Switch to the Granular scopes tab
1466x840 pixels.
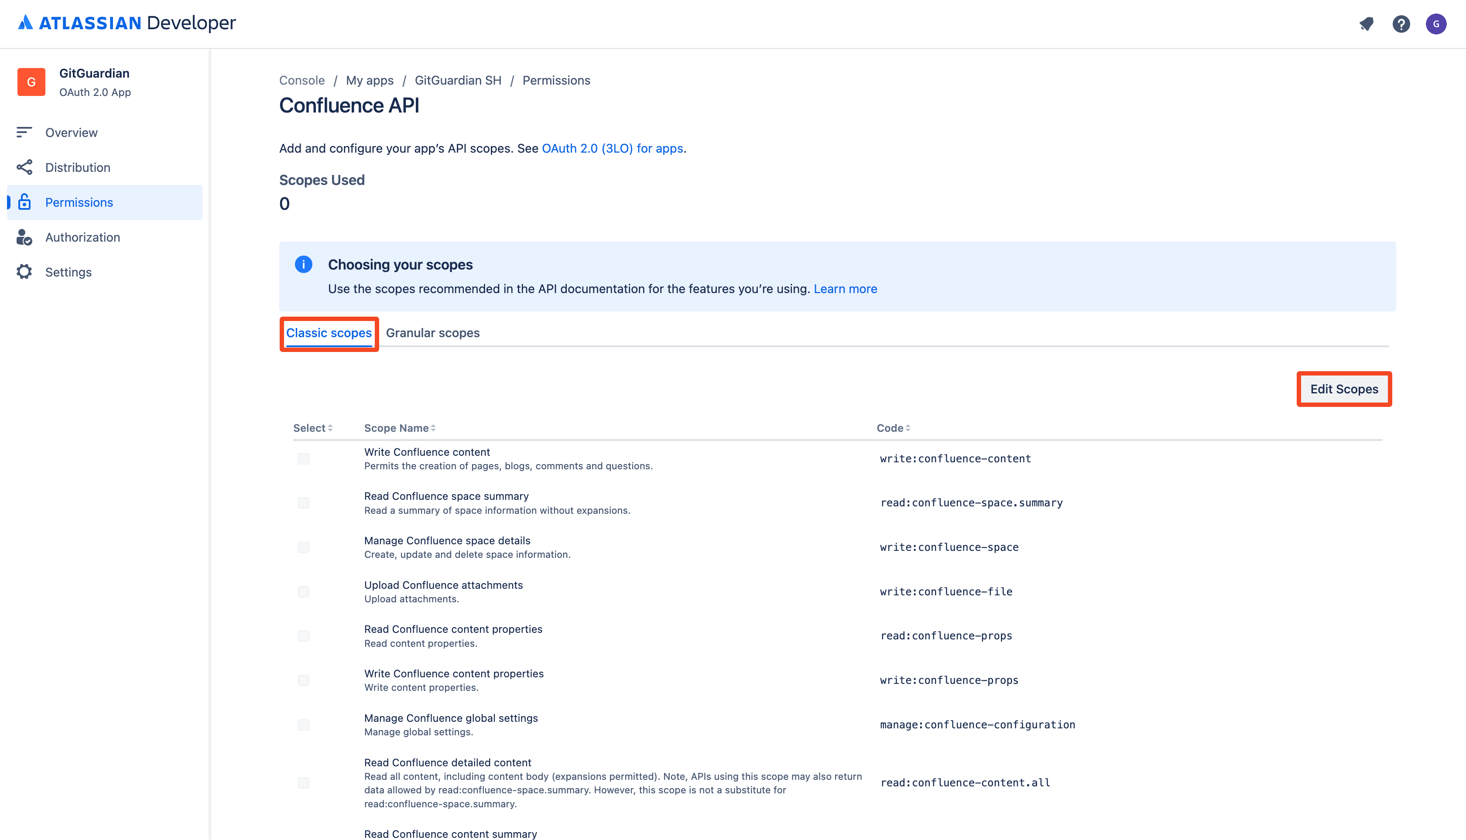tap(433, 333)
